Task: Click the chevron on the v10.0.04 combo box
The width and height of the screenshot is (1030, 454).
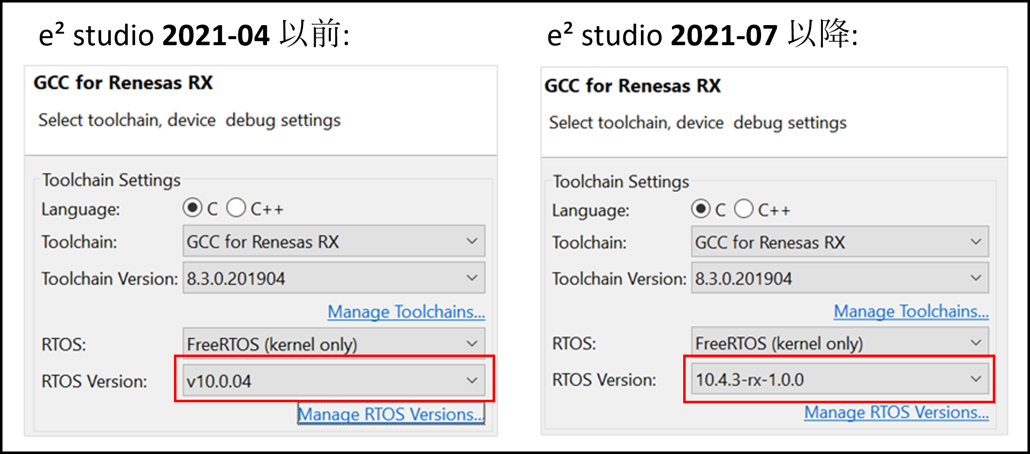Action: pyautogui.click(x=472, y=380)
